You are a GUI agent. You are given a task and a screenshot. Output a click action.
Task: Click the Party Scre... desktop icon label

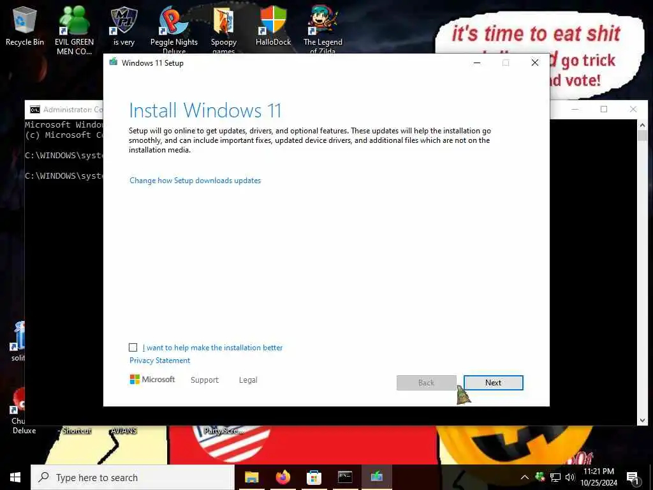224,431
